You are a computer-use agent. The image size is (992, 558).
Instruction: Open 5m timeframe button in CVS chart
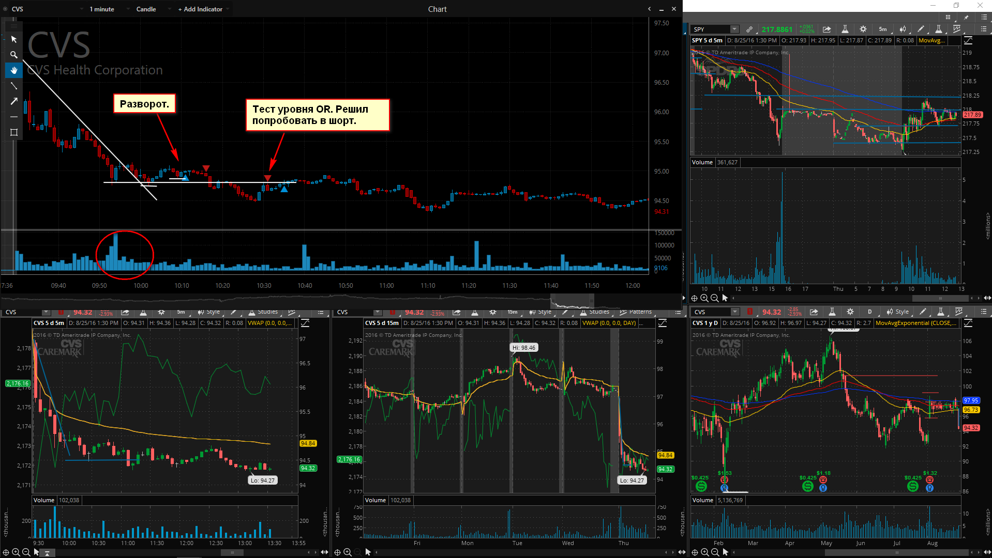181,312
